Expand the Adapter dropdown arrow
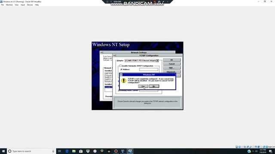The image size is (275, 154). pos(157,61)
